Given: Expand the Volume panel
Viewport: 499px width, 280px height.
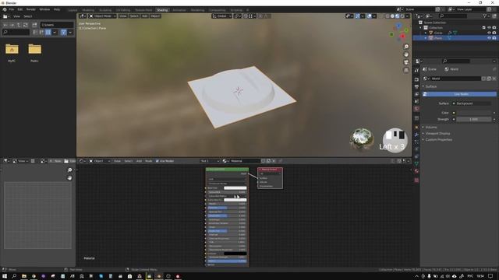Looking at the screenshot, I should (430, 128).
